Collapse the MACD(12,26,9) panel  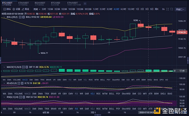(4, 67)
